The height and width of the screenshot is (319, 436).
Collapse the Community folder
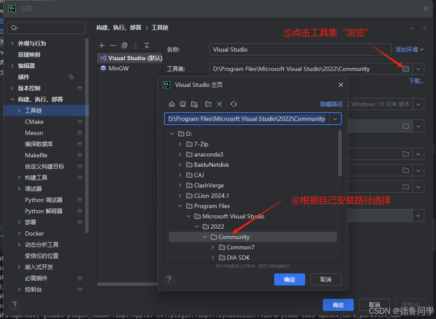click(205, 237)
